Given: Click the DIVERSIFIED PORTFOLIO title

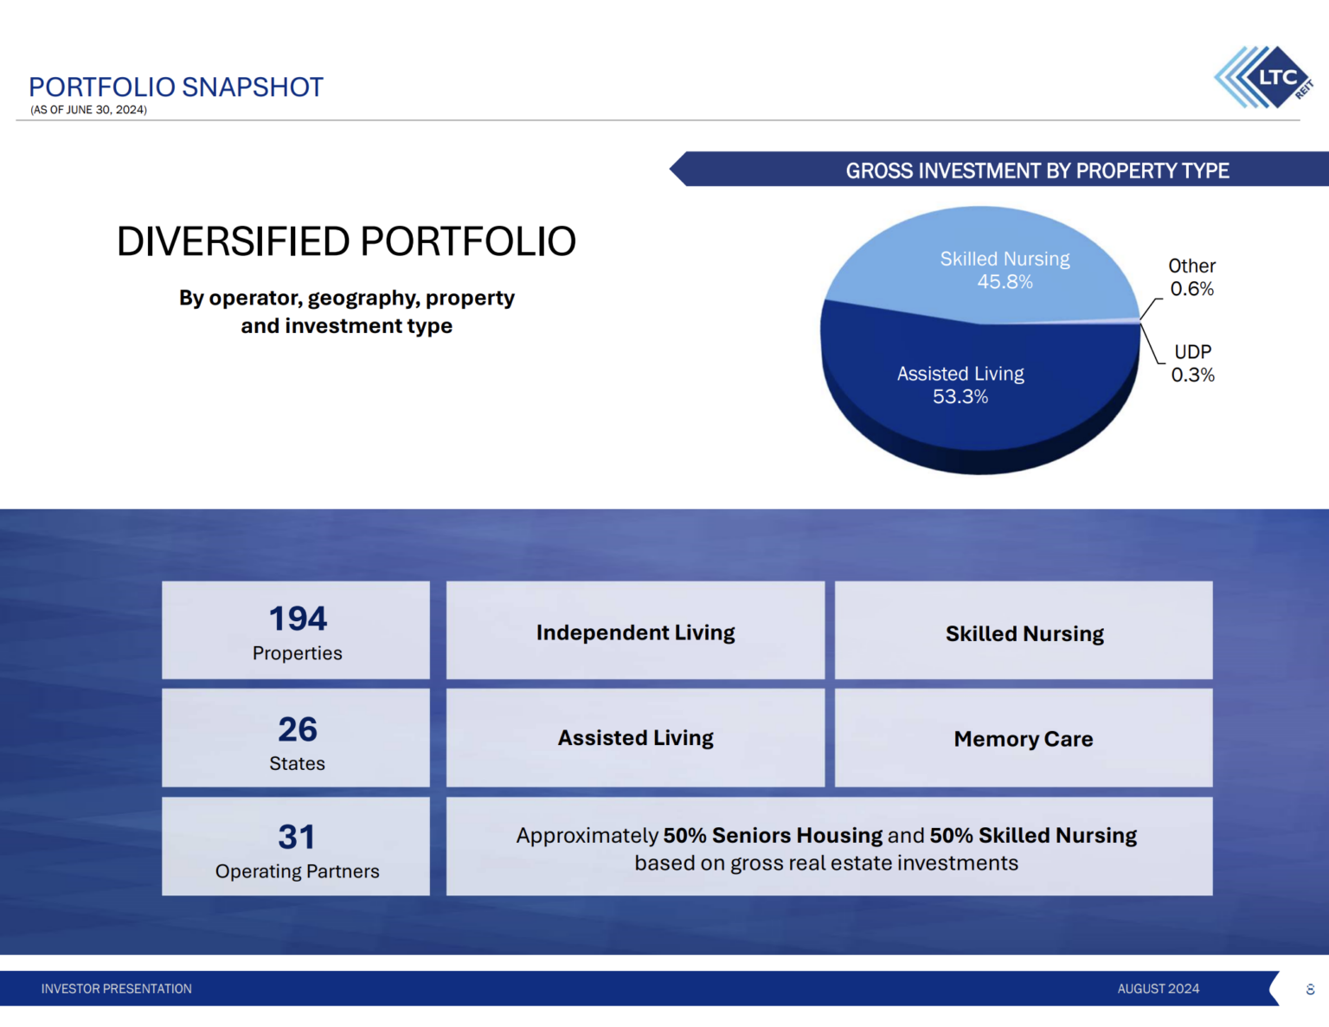Looking at the screenshot, I should (346, 241).
